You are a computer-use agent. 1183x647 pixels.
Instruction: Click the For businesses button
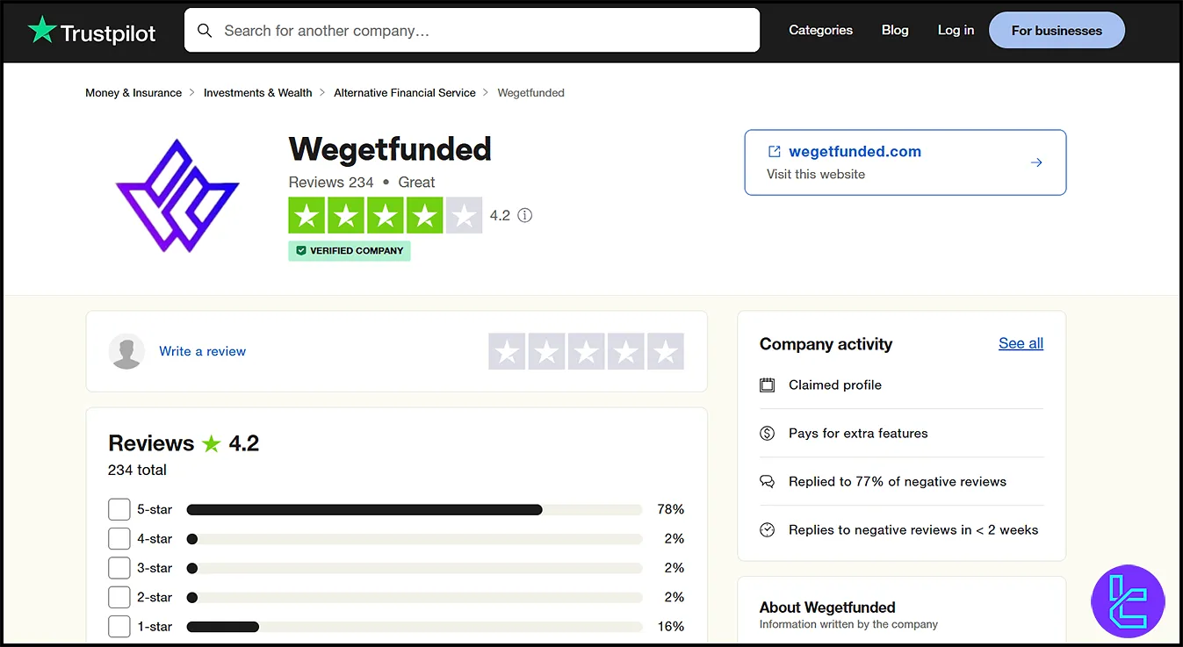click(x=1057, y=30)
